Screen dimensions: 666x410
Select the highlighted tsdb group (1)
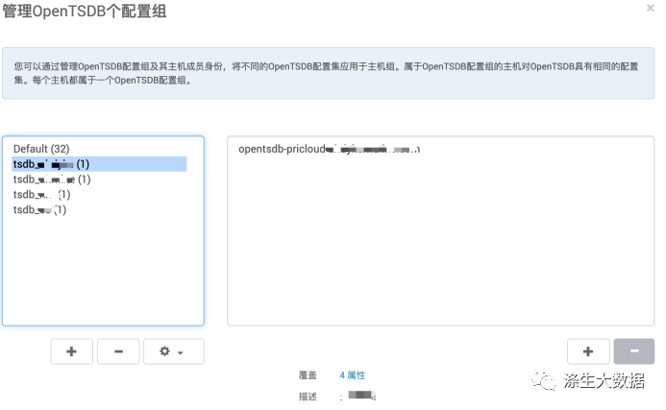click(99, 164)
